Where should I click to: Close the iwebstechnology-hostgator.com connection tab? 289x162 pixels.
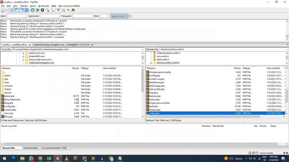pos(92,45)
